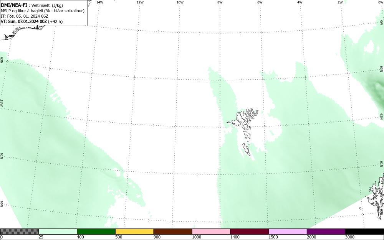The width and height of the screenshot is (384, 240).
Task: Click the 4W longitude label
Action: click(x=300, y=2)
